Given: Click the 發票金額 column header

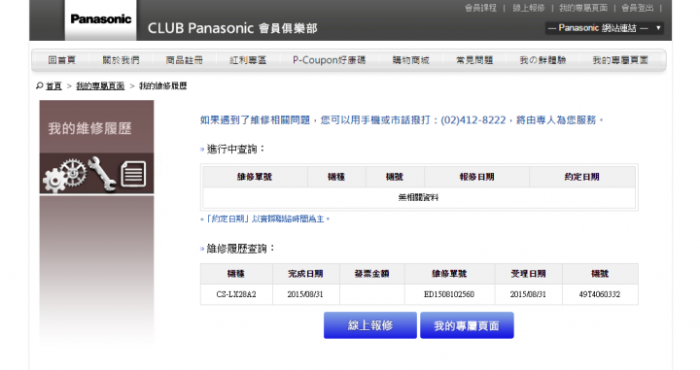Looking at the screenshot, I should [x=371, y=274].
